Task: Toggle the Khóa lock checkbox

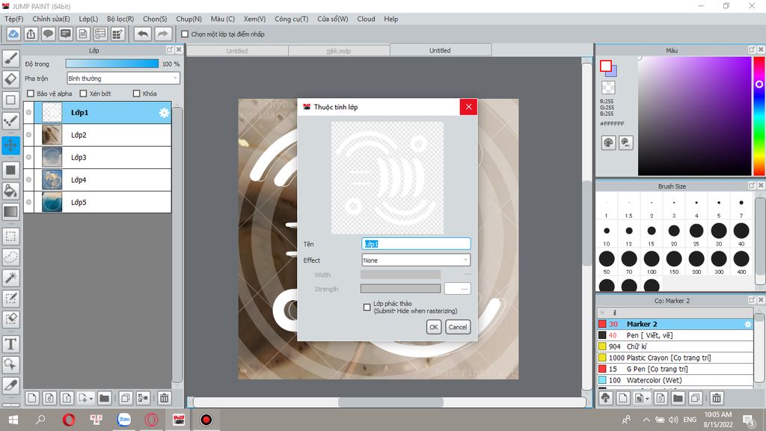Action: (136, 94)
